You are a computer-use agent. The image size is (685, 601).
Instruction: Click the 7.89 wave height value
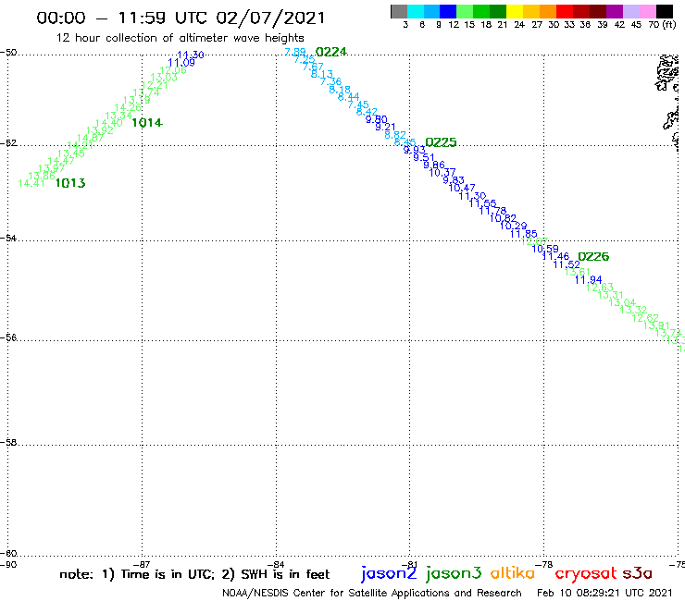pyautogui.click(x=295, y=52)
